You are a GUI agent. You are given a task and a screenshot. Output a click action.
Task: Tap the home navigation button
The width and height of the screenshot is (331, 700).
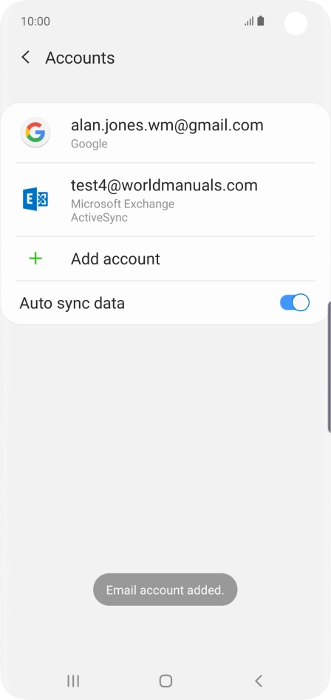tap(165, 680)
